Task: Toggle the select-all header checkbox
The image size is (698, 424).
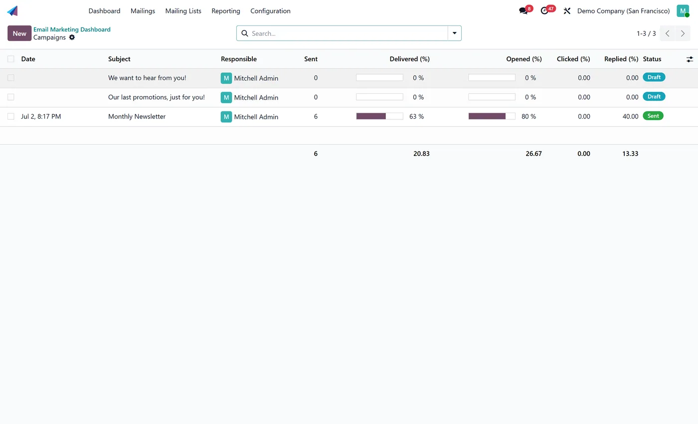Action: tap(11, 59)
